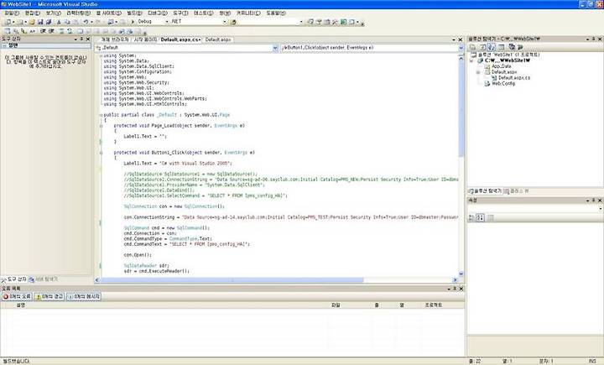Viewport: 604px width, 365px height.
Task: Open the first menu in menu bar
Action: coord(12,13)
